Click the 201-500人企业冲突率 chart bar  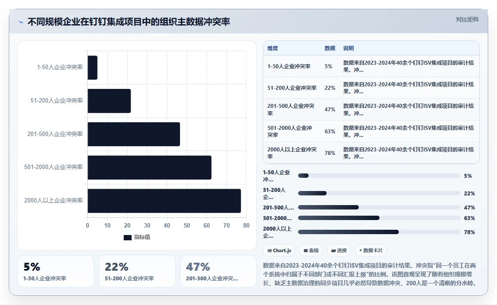(134, 134)
